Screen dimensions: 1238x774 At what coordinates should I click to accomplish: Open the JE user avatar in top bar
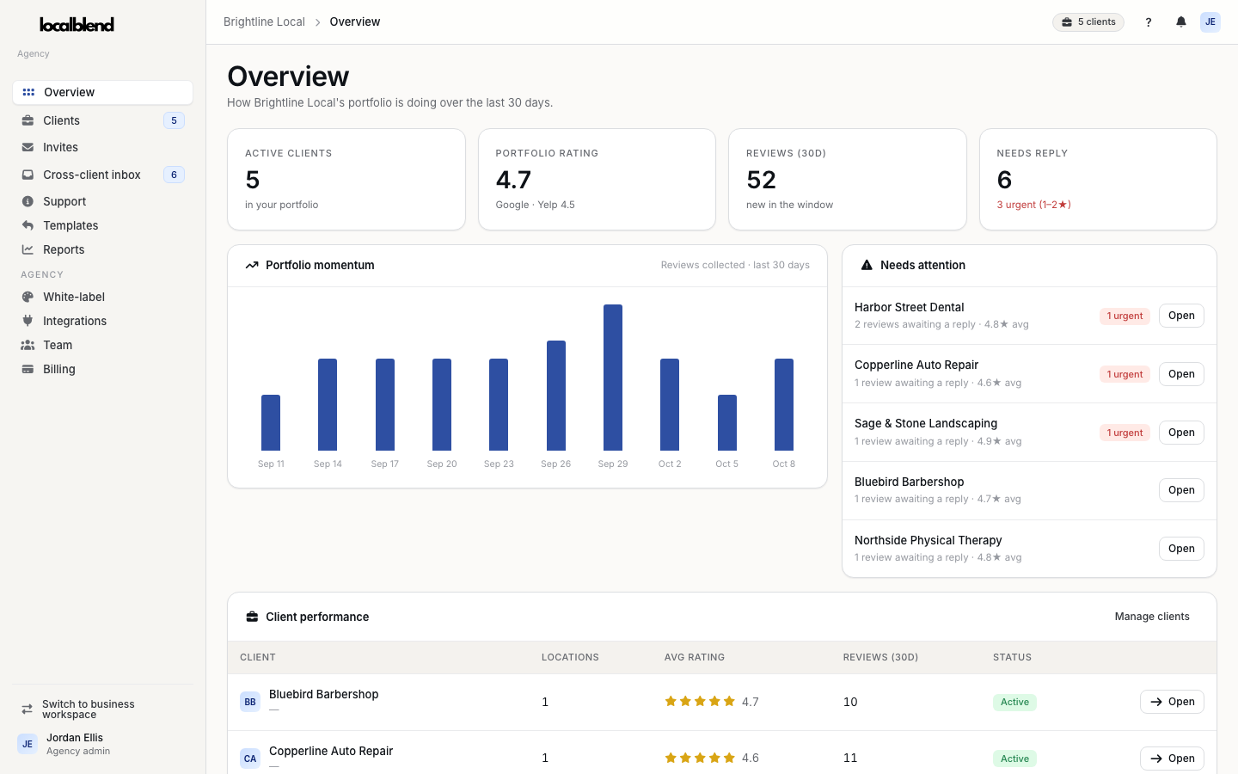click(1210, 22)
